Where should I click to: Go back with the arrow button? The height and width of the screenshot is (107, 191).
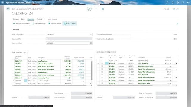8,9
